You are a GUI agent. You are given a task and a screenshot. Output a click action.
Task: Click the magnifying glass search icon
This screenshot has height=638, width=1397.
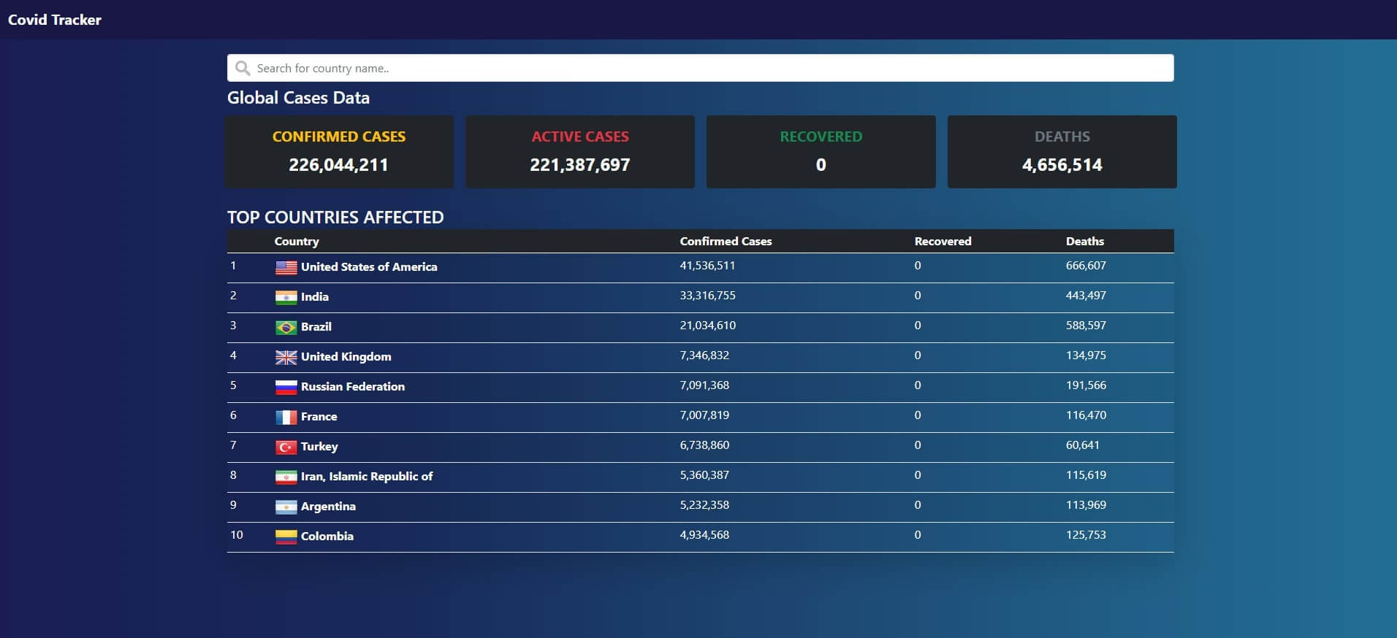243,69
